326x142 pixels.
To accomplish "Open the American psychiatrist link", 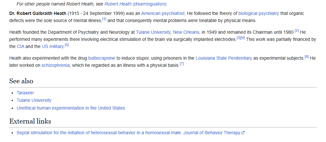I will click(163, 14).
